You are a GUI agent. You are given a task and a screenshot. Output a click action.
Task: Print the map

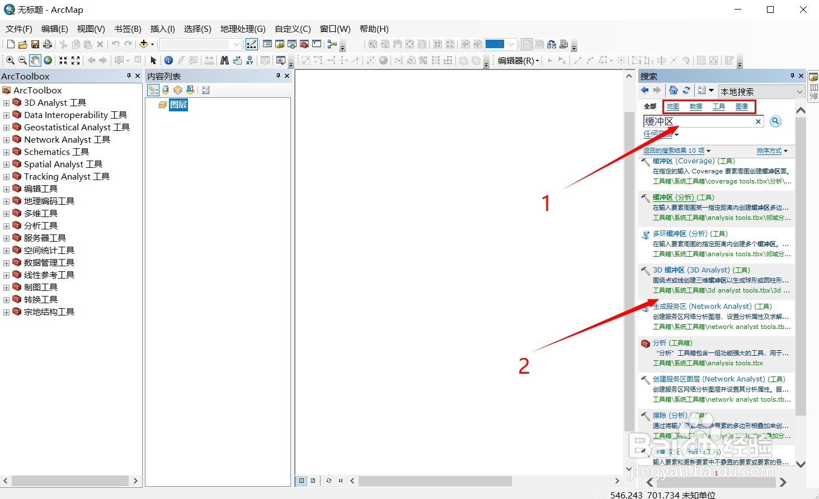[48, 44]
